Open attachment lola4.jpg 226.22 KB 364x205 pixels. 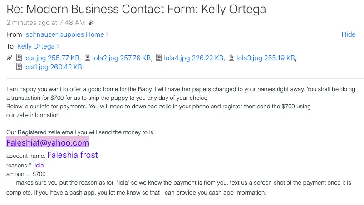click(194, 58)
